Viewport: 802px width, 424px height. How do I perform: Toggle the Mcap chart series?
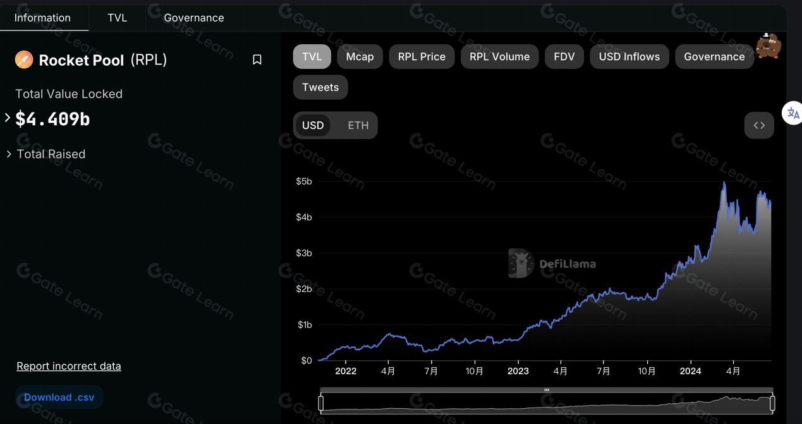[x=360, y=56]
